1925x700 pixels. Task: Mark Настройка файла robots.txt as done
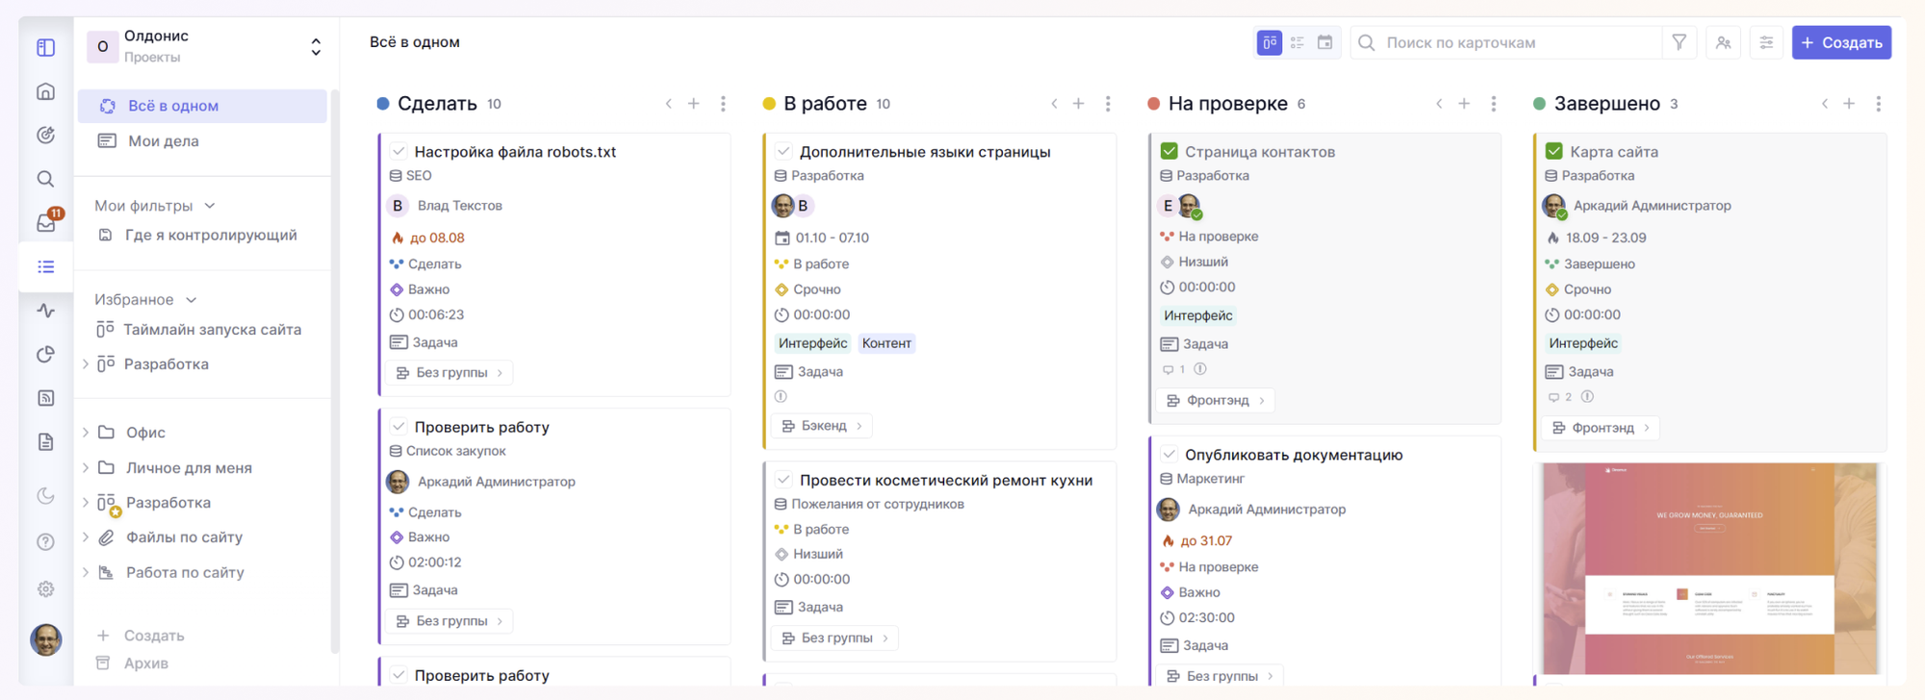click(x=398, y=151)
